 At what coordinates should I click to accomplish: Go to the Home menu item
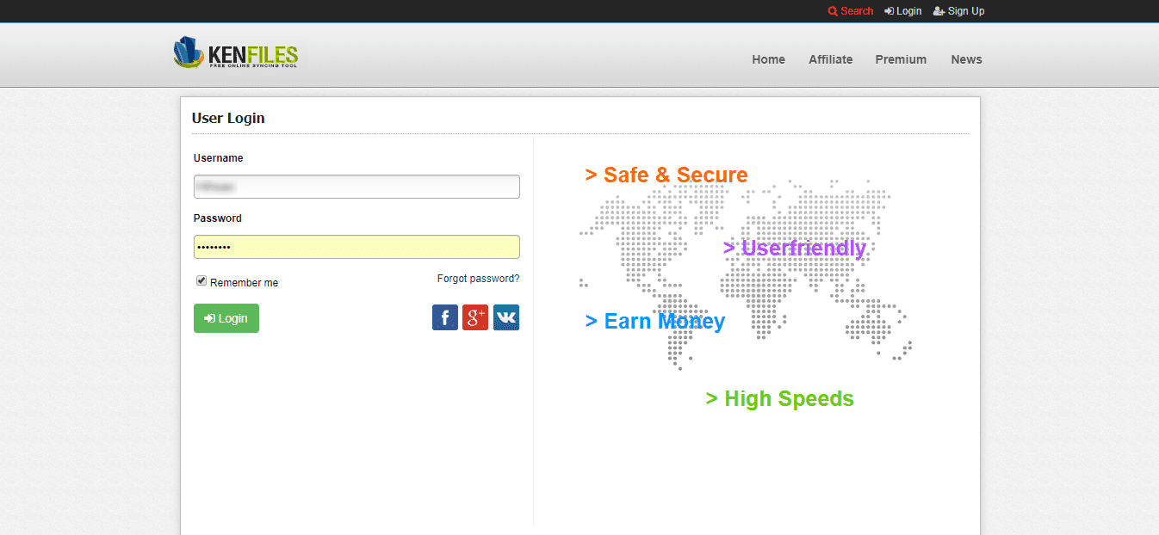click(768, 59)
